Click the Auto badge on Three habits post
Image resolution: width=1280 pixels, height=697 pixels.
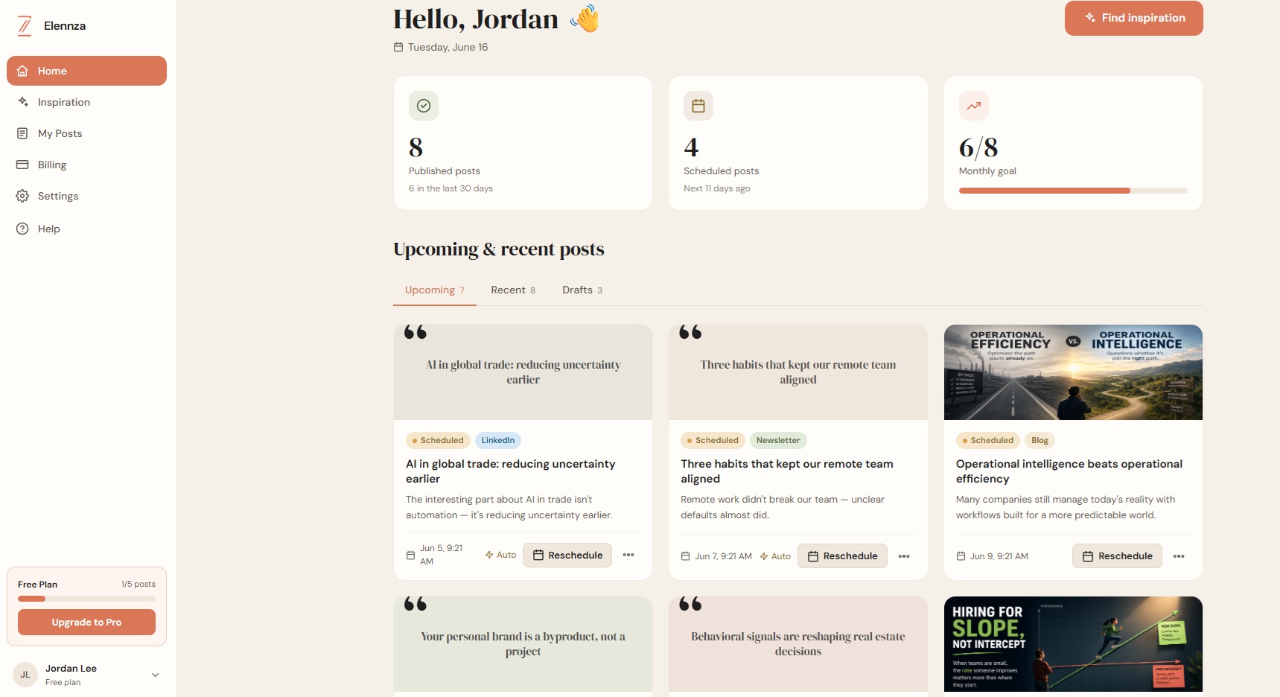point(775,556)
